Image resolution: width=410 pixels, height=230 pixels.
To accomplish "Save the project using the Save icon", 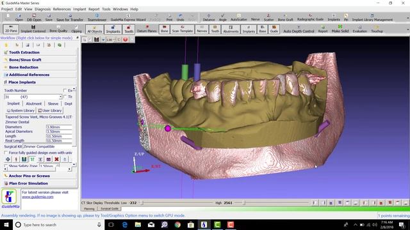I will click(x=49, y=17).
